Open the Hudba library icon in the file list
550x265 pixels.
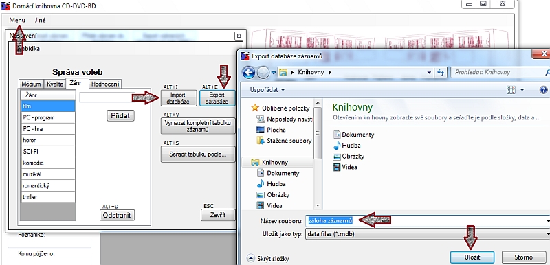[337, 145]
